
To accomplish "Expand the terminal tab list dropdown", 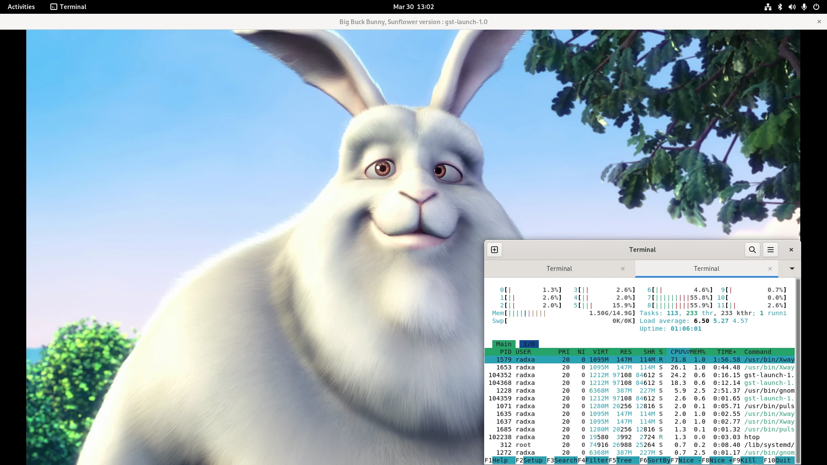I will [x=792, y=269].
